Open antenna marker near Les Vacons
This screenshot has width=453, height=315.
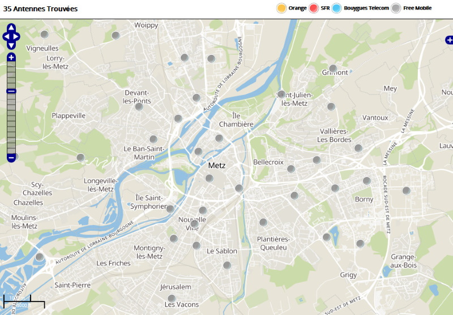click(171, 298)
